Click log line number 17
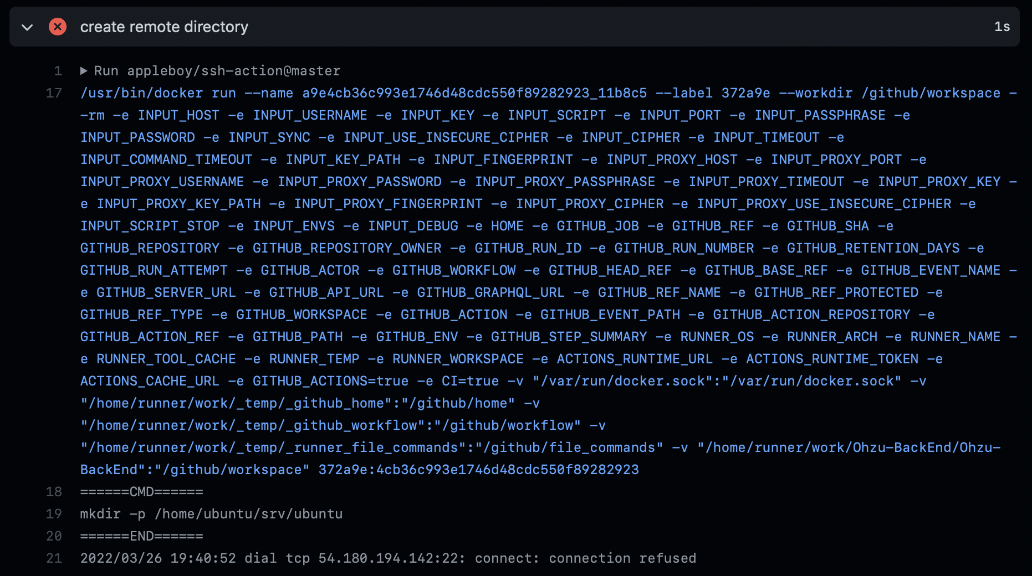 point(54,93)
